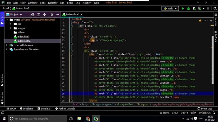Open the Problems tool window
Viewport: 218px width, 122px height.
[x=27, y=109]
